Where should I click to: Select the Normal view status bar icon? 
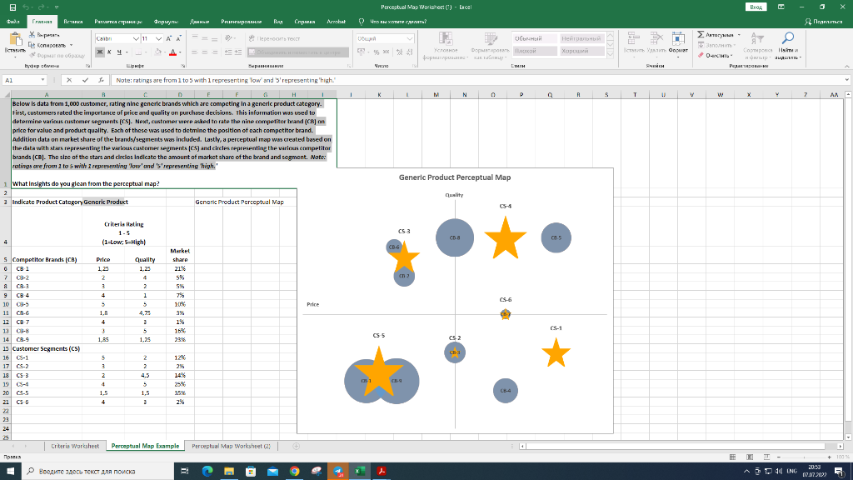732,457
